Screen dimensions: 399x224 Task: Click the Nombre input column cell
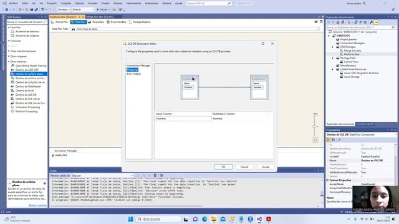pos(183,119)
